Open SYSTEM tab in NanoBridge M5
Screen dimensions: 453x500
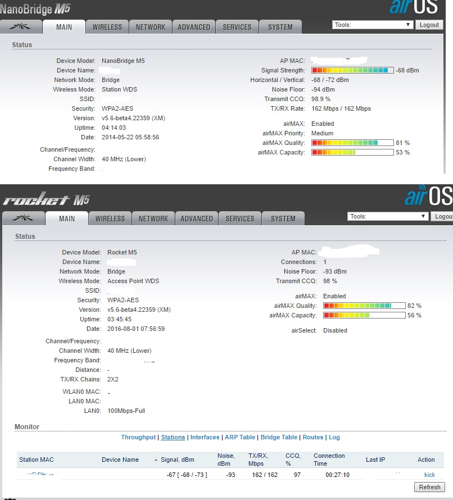coord(280,27)
